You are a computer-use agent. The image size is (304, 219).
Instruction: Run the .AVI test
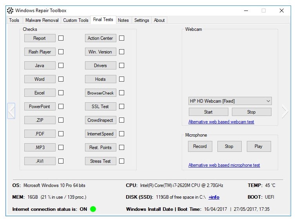(x=40, y=161)
